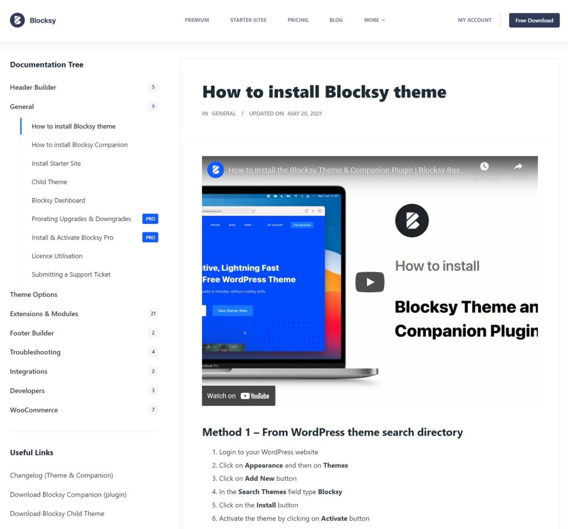Expand Troubleshooting section
This screenshot has height=529, width=568.
point(35,352)
